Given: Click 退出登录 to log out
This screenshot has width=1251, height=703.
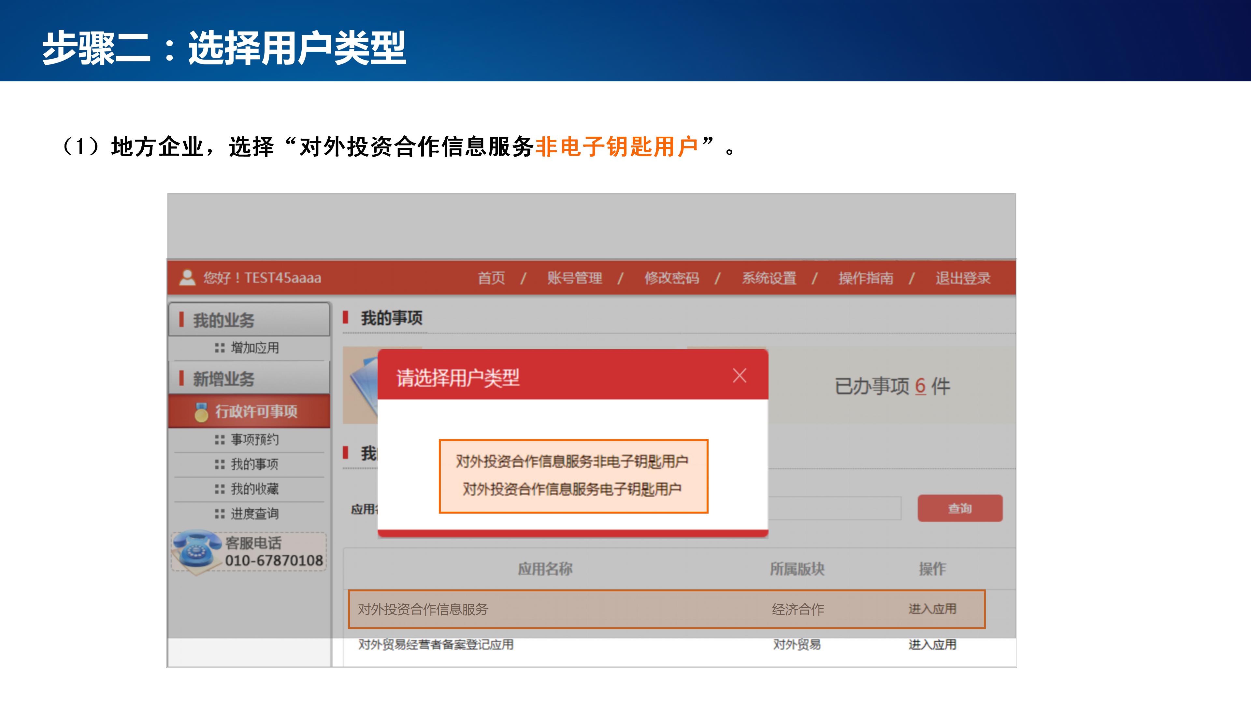Looking at the screenshot, I should click(x=963, y=278).
